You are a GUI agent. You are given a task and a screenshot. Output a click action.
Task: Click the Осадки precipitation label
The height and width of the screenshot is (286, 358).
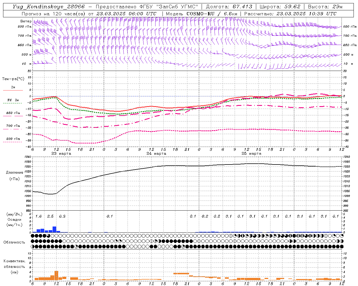tap(14, 220)
